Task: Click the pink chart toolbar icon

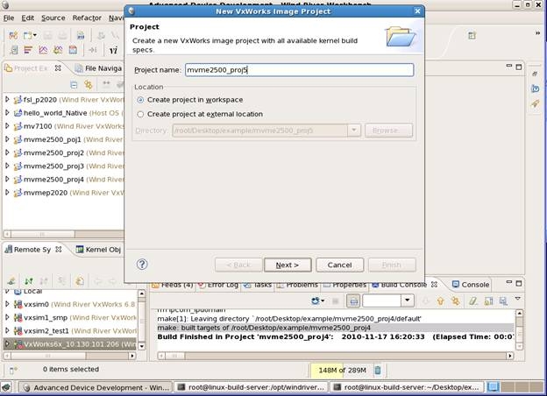Action: tap(43, 50)
